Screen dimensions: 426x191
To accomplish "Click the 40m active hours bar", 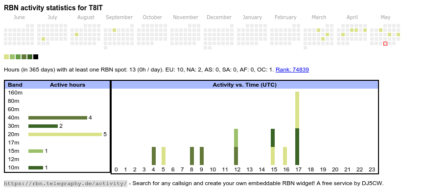I will coord(58,118).
